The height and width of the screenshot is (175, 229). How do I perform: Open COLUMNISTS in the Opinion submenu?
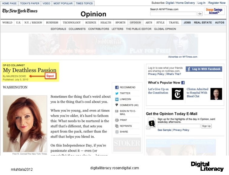(77, 29)
